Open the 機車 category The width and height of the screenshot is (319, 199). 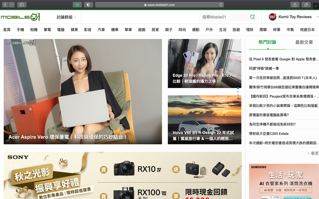[115, 30]
